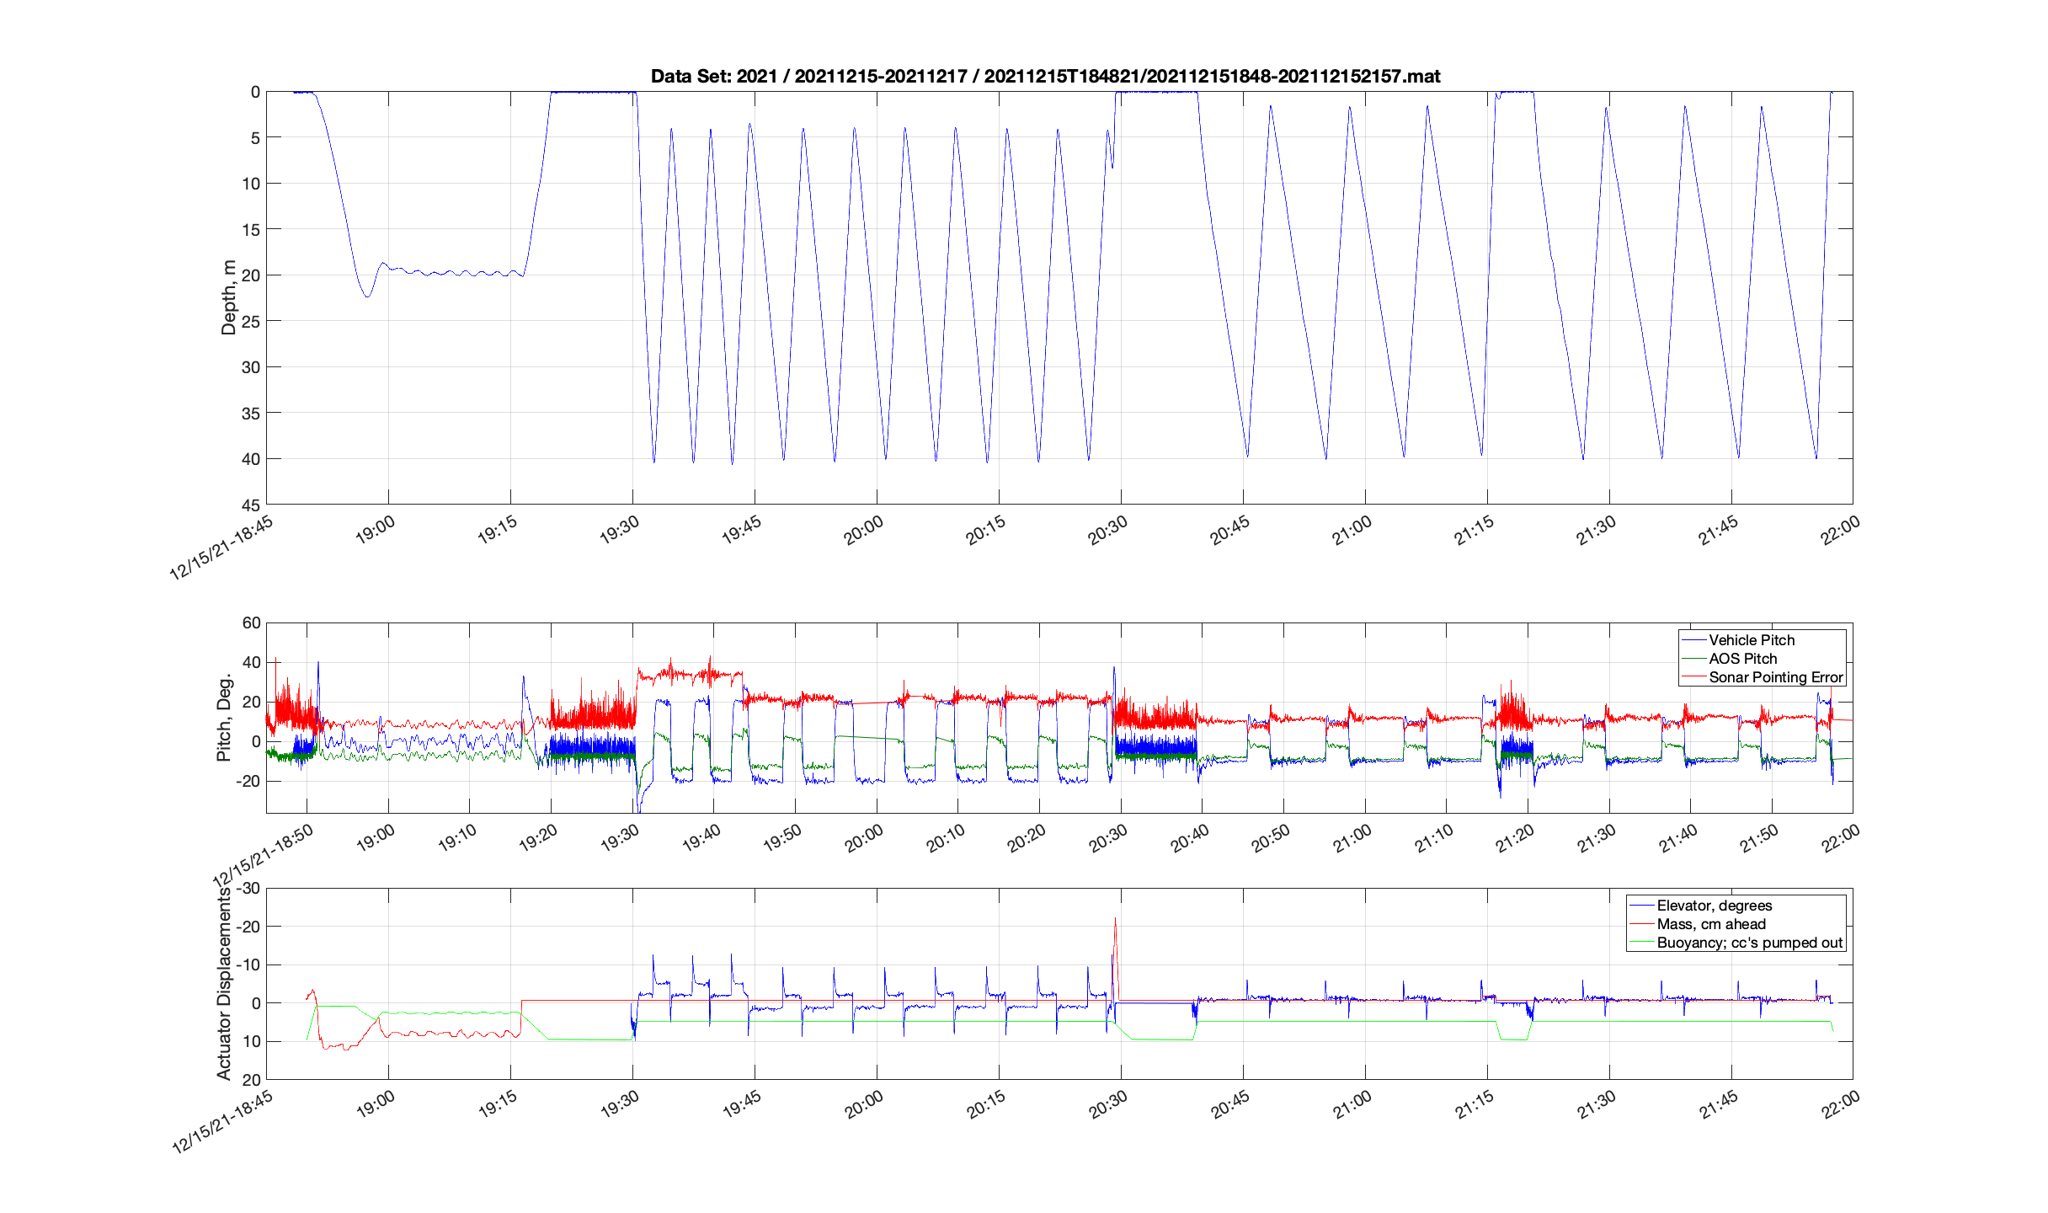Click the 20:30 tick on depth plot
The image size is (2048, 1213).
coord(1108,531)
